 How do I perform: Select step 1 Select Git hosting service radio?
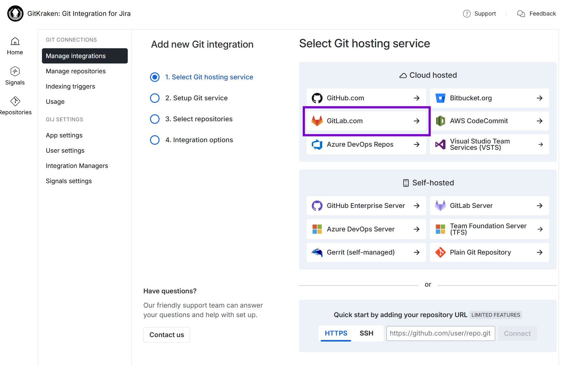point(155,77)
